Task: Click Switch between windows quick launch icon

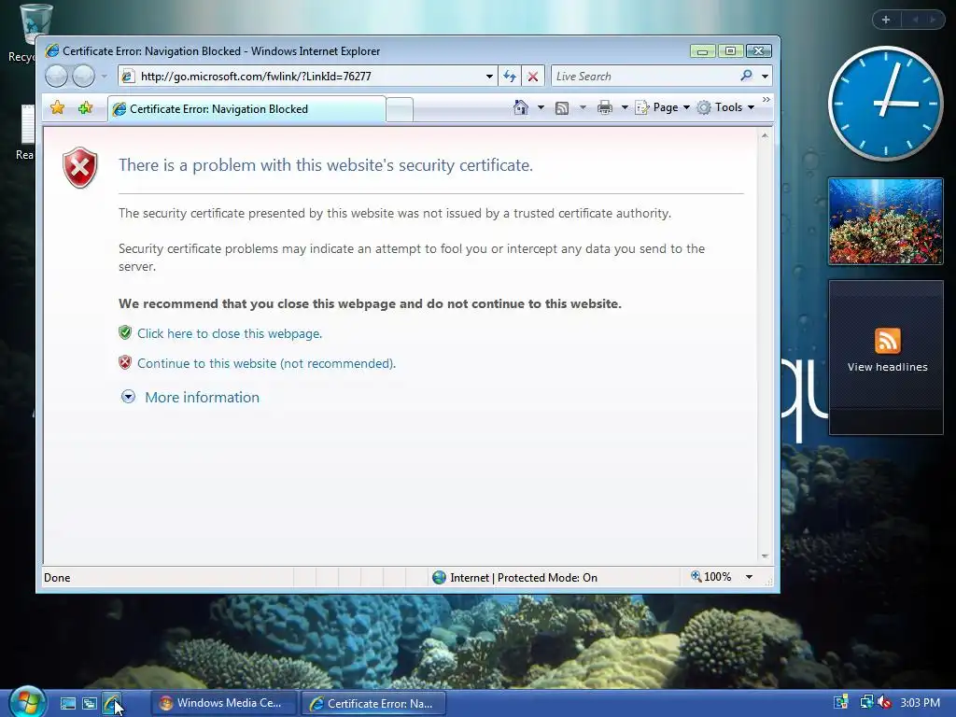Action: pyautogui.click(x=90, y=704)
